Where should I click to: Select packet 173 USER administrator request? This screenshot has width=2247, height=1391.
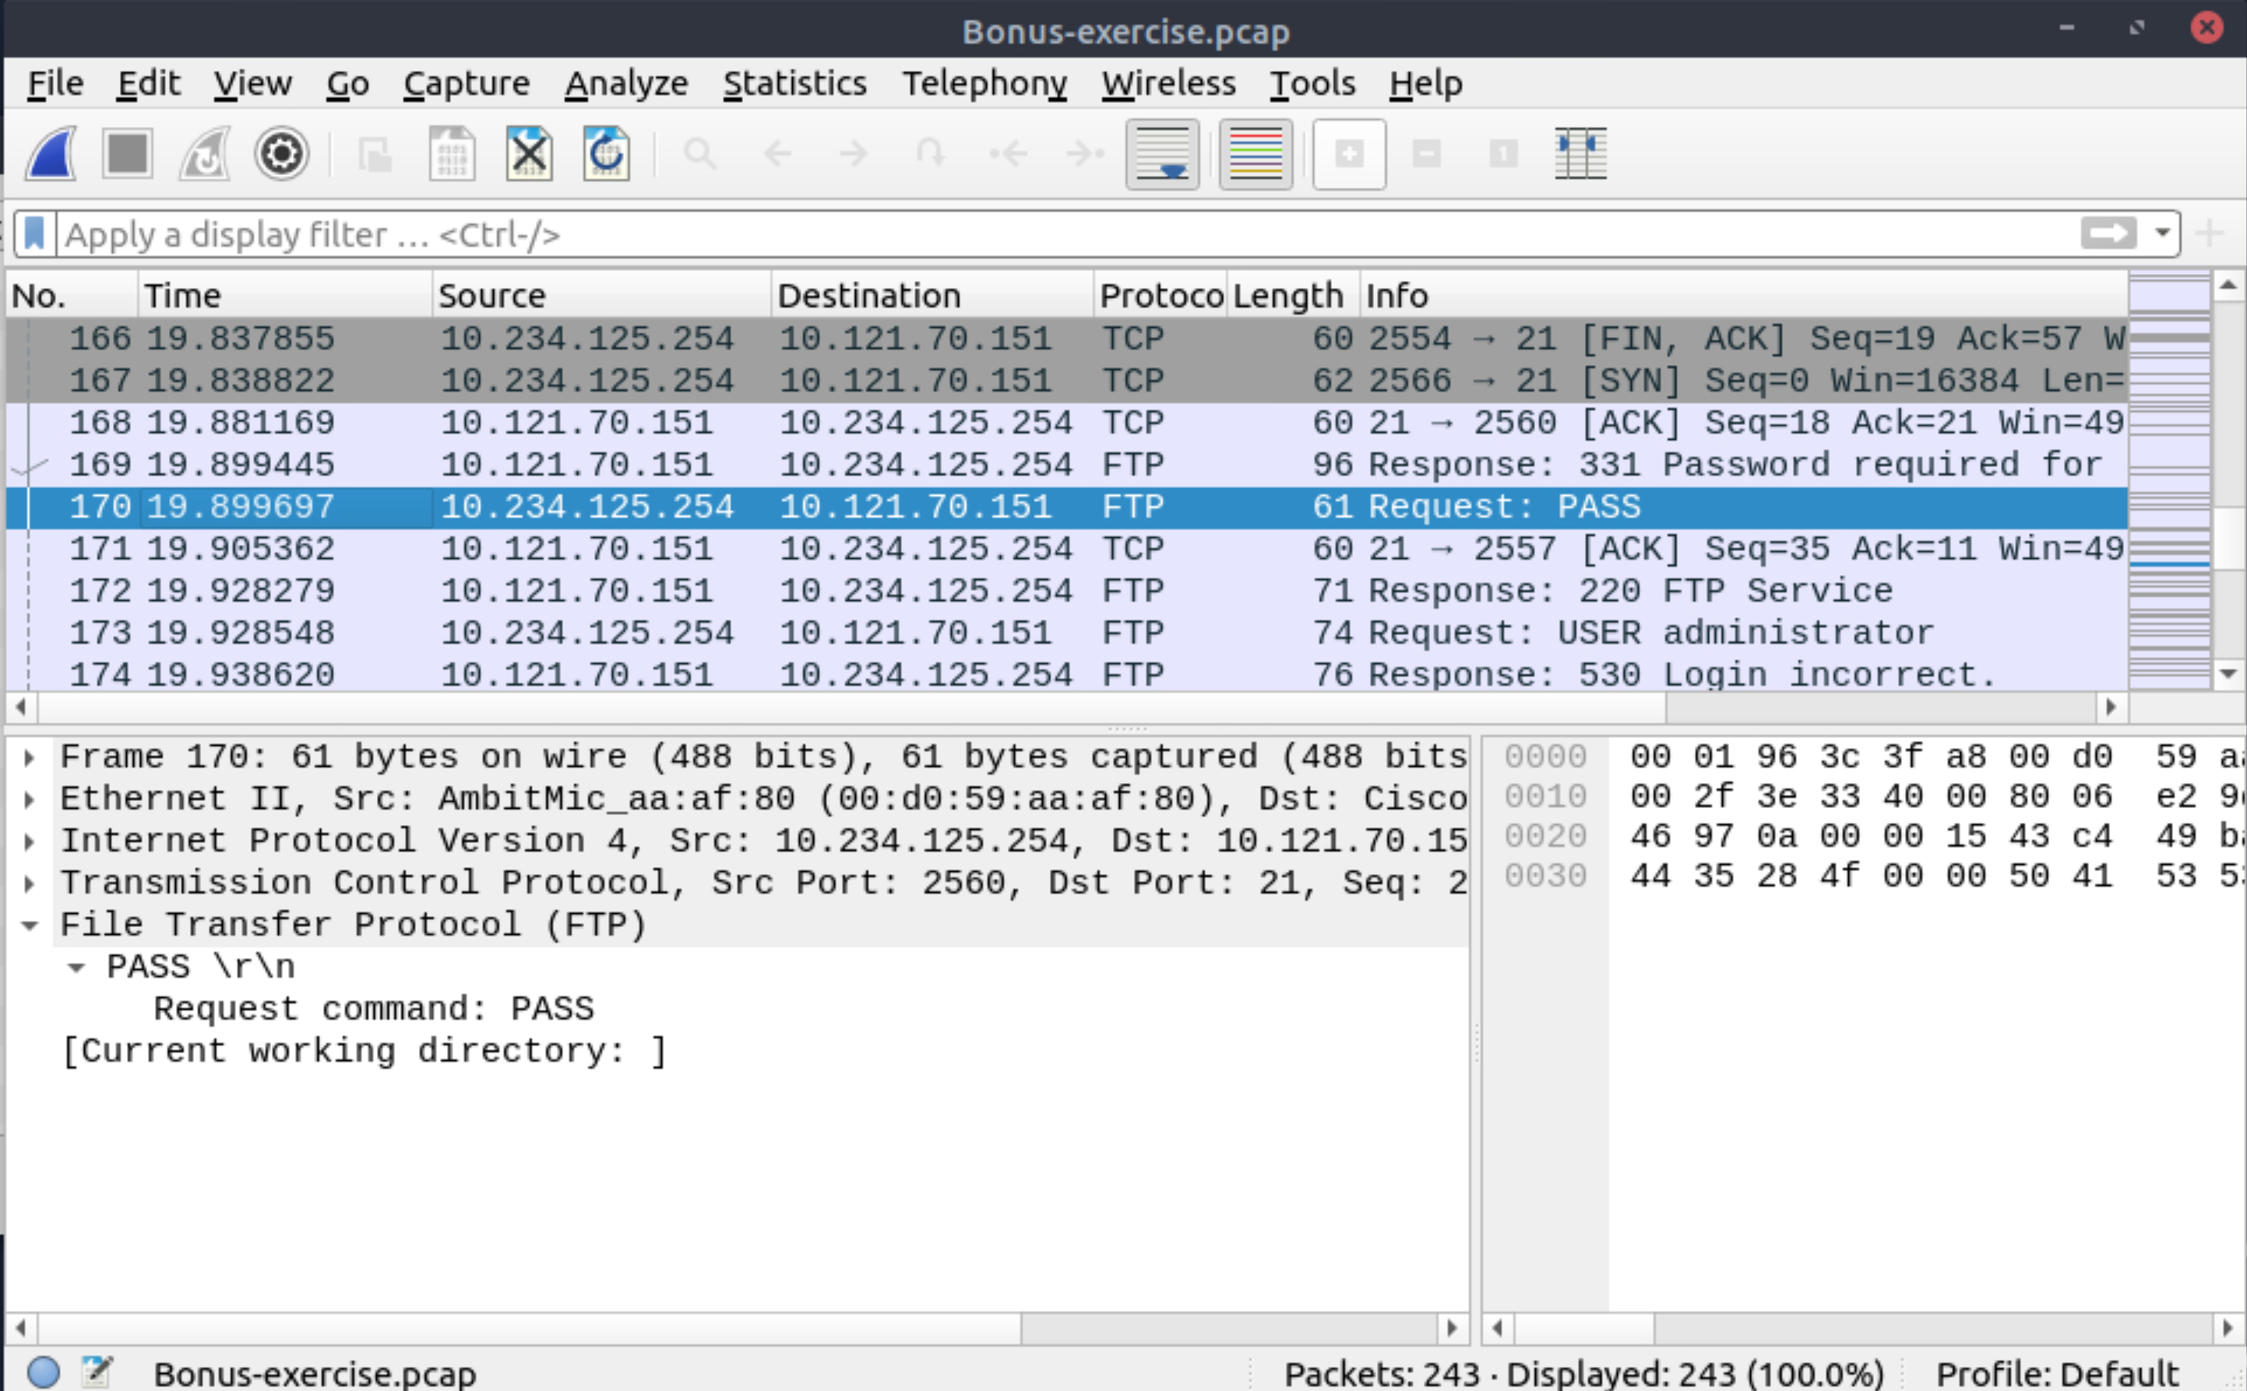point(1067,633)
